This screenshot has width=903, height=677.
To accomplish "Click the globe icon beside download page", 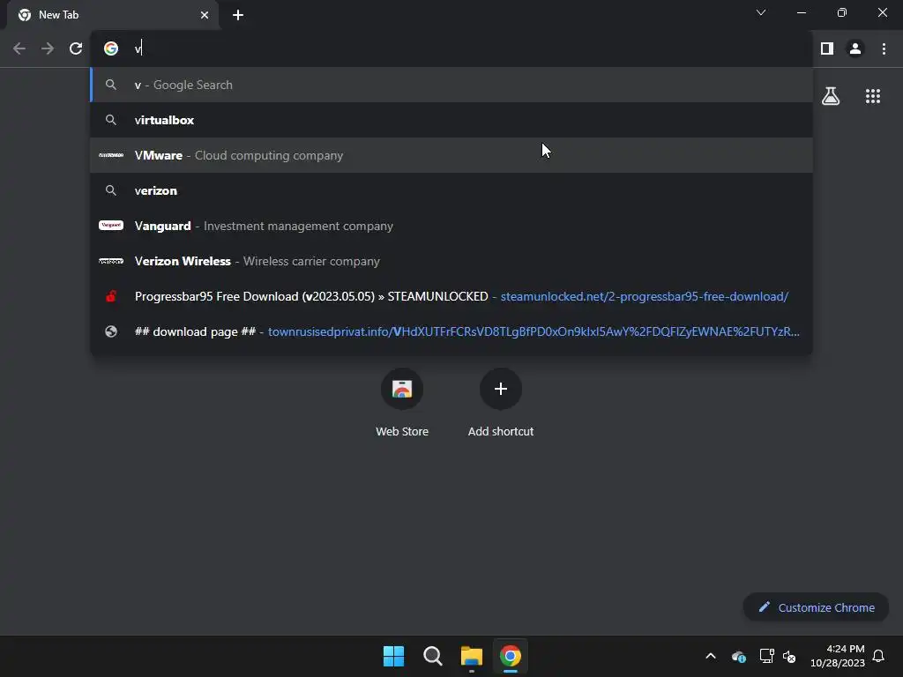I will pyautogui.click(x=111, y=331).
